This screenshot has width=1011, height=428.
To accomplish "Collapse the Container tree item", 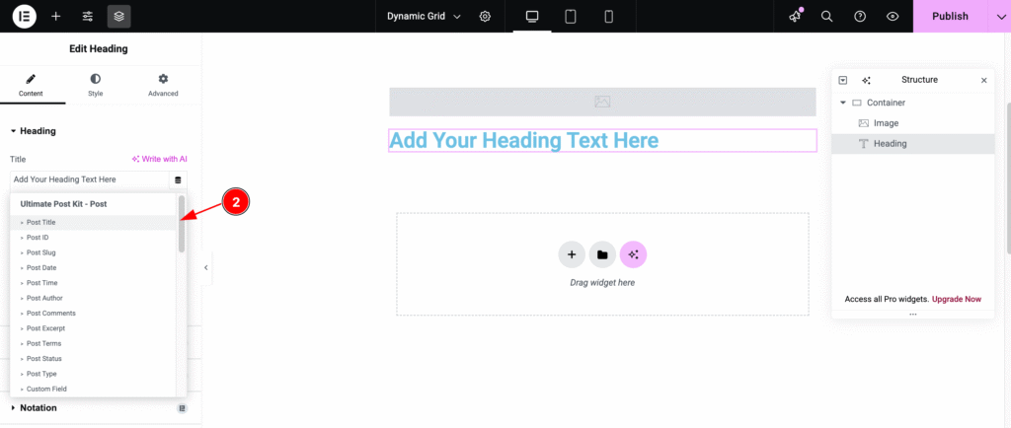I will pos(843,103).
